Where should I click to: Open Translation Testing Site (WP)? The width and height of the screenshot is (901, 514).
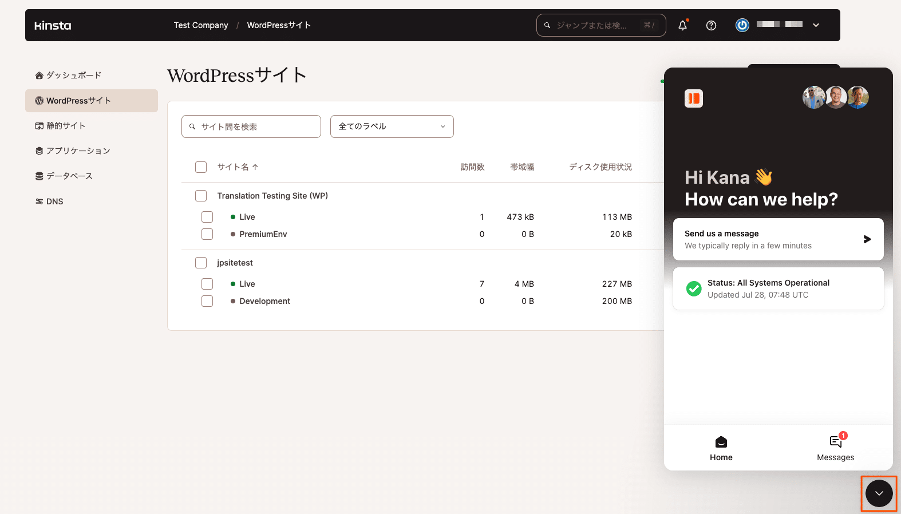click(x=272, y=196)
